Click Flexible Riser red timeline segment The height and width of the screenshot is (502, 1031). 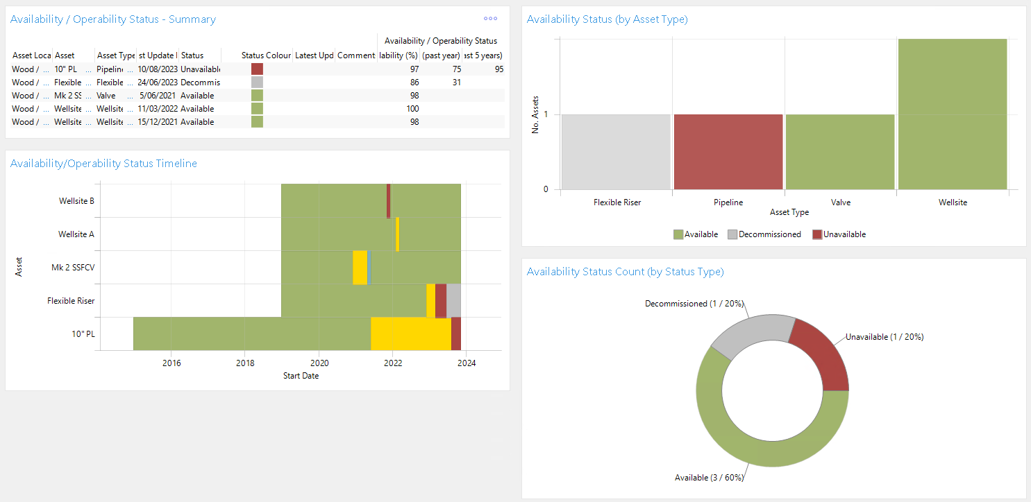(441, 301)
